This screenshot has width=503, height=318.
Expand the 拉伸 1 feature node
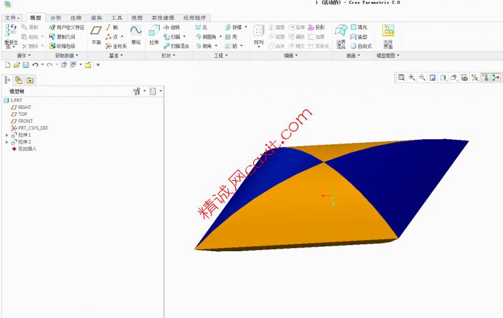(7, 135)
